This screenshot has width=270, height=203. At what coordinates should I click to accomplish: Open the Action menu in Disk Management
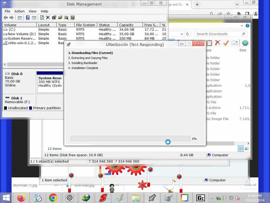(19, 11)
